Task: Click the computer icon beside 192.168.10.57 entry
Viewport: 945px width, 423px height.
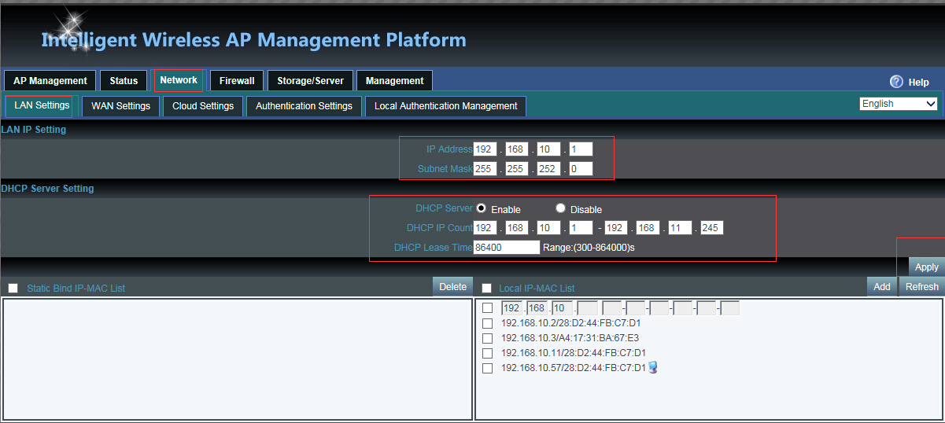Action: 652,367
